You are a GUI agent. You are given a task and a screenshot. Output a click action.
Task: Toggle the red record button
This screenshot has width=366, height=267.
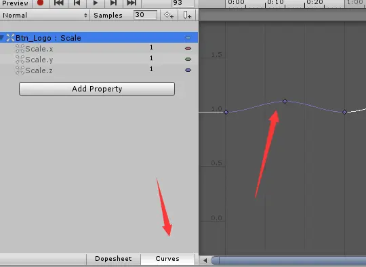[41, 3]
